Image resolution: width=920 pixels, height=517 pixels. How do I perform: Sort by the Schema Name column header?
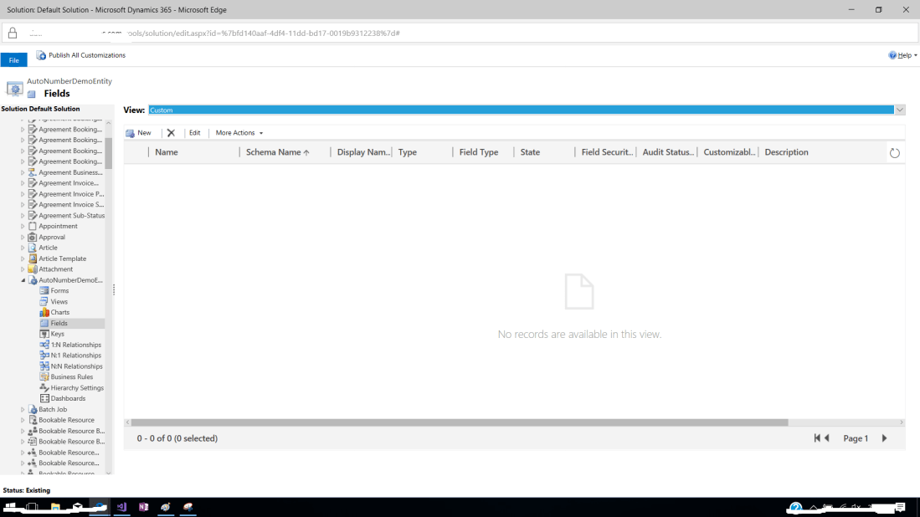pos(277,152)
